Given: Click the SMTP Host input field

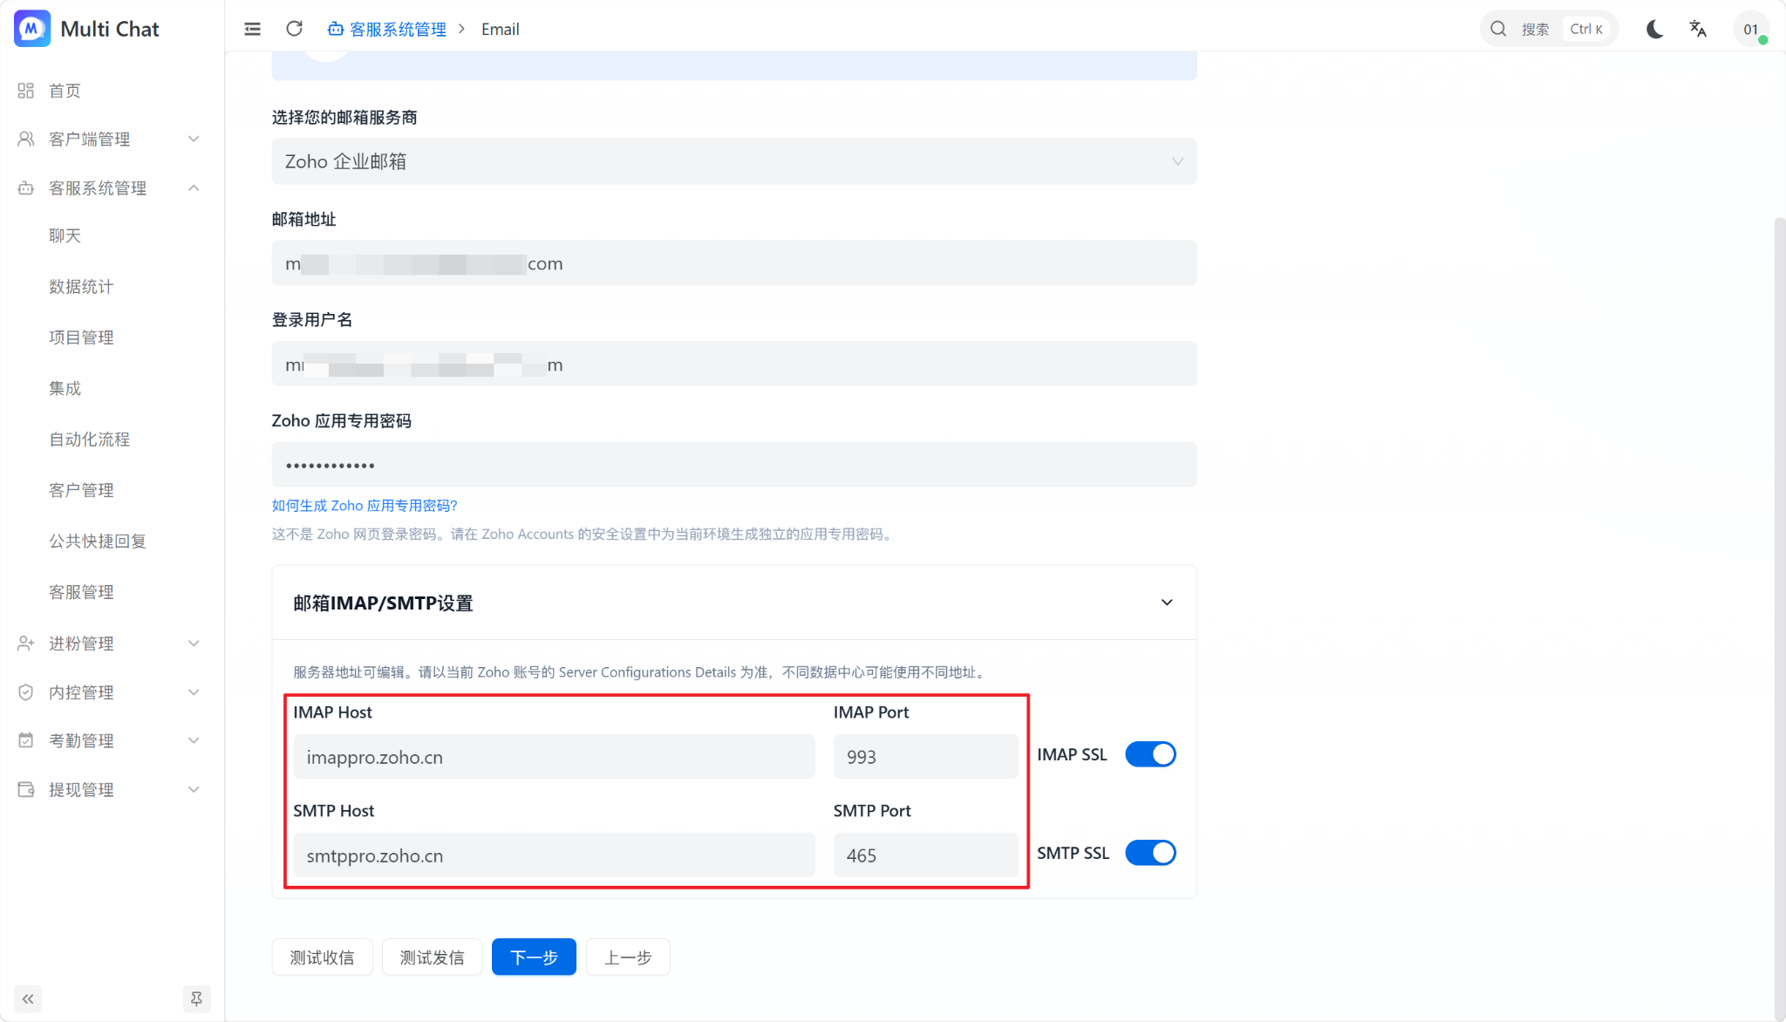Looking at the screenshot, I should tap(554, 855).
